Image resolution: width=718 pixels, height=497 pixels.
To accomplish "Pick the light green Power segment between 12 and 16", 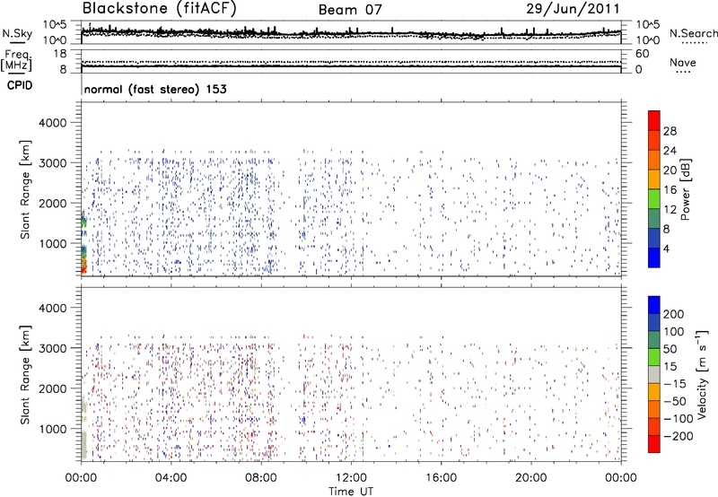I will click(654, 199).
